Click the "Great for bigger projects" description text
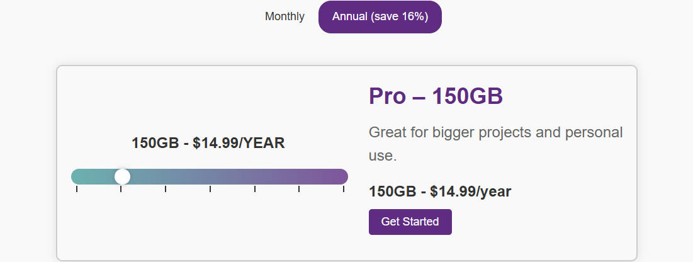Viewport: 693px width, 262px height. (496, 144)
